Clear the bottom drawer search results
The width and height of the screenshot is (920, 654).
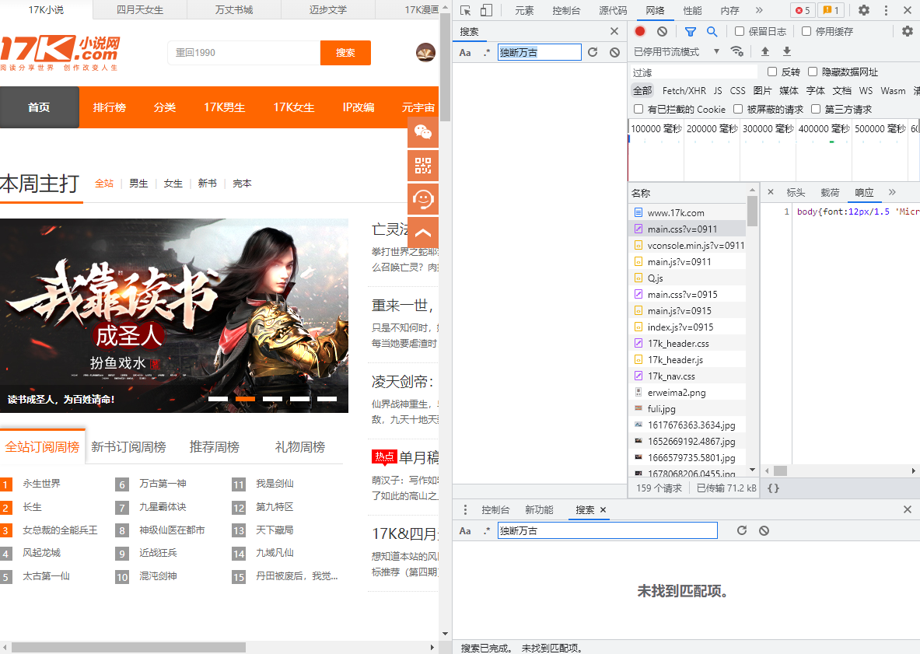pos(764,530)
